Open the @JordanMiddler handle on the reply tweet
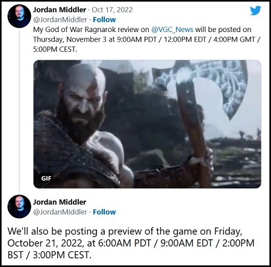The height and width of the screenshot is (267, 271). click(60, 212)
